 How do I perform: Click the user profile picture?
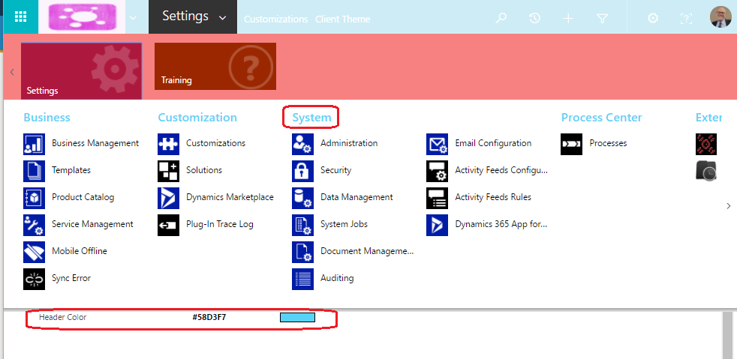(x=720, y=17)
